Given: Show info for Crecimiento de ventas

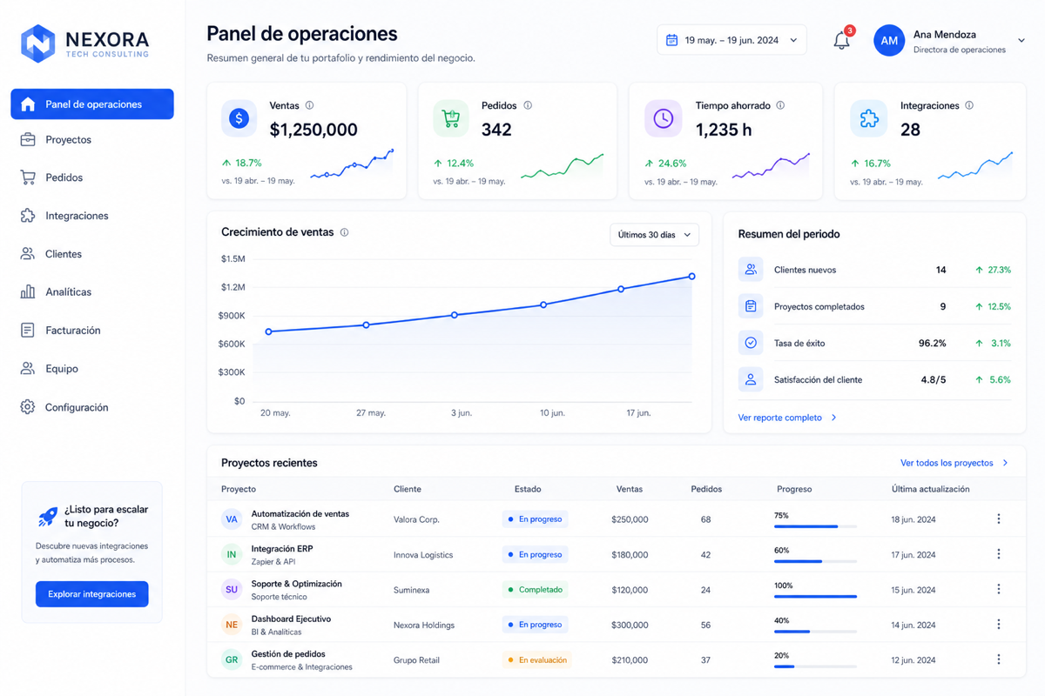Looking at the screenshot, I should tap(345, 232).
